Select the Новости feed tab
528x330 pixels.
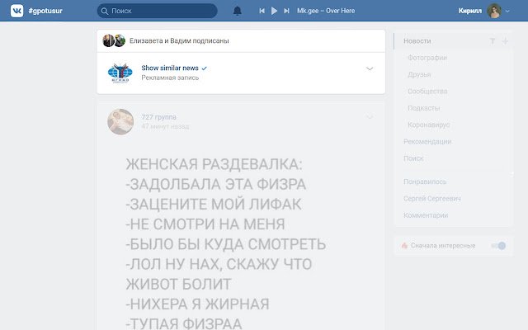[x=417, y=41]
